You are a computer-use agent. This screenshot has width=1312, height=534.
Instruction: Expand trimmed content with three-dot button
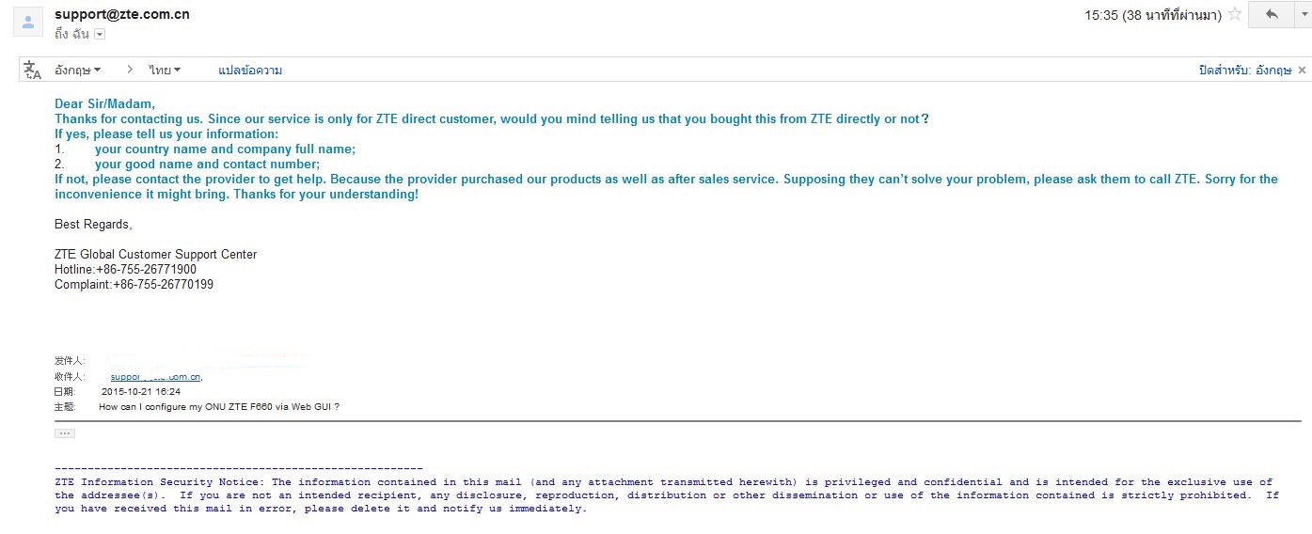click(65, 433)
